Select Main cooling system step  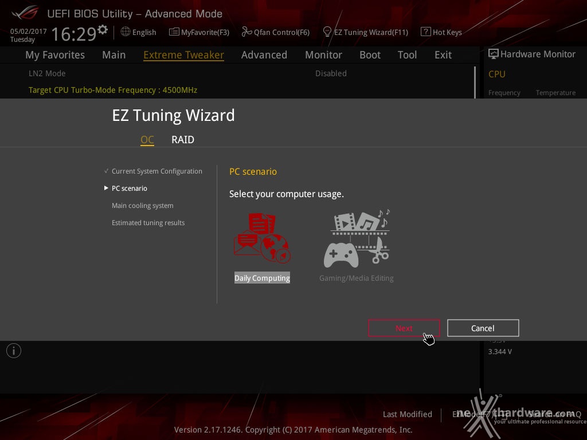point(142,206)
